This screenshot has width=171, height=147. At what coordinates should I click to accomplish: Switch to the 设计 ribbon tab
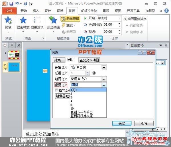[x=48, y=11]
